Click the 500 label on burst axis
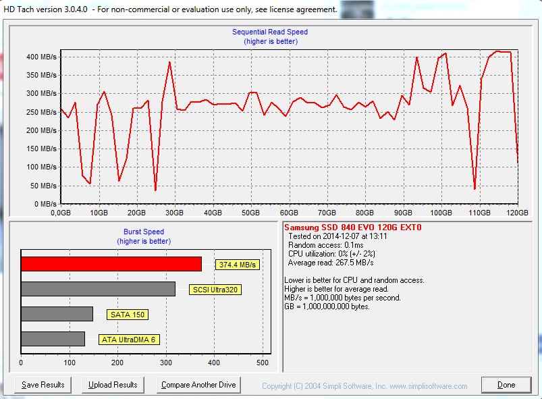This screenshot has width=542, height=399. (263, 363)
